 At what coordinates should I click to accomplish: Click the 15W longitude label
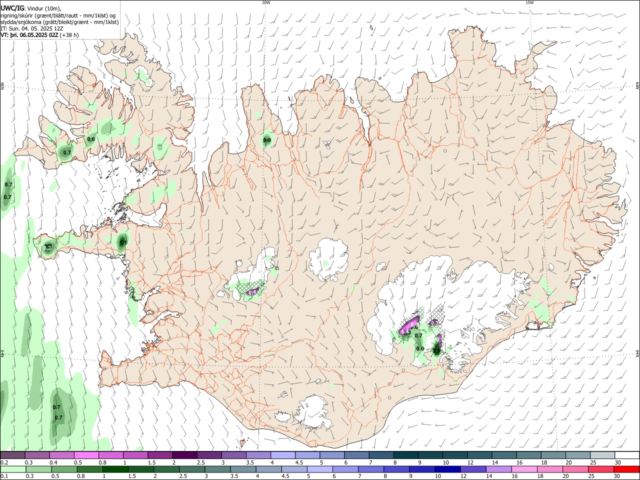point(529,2)
